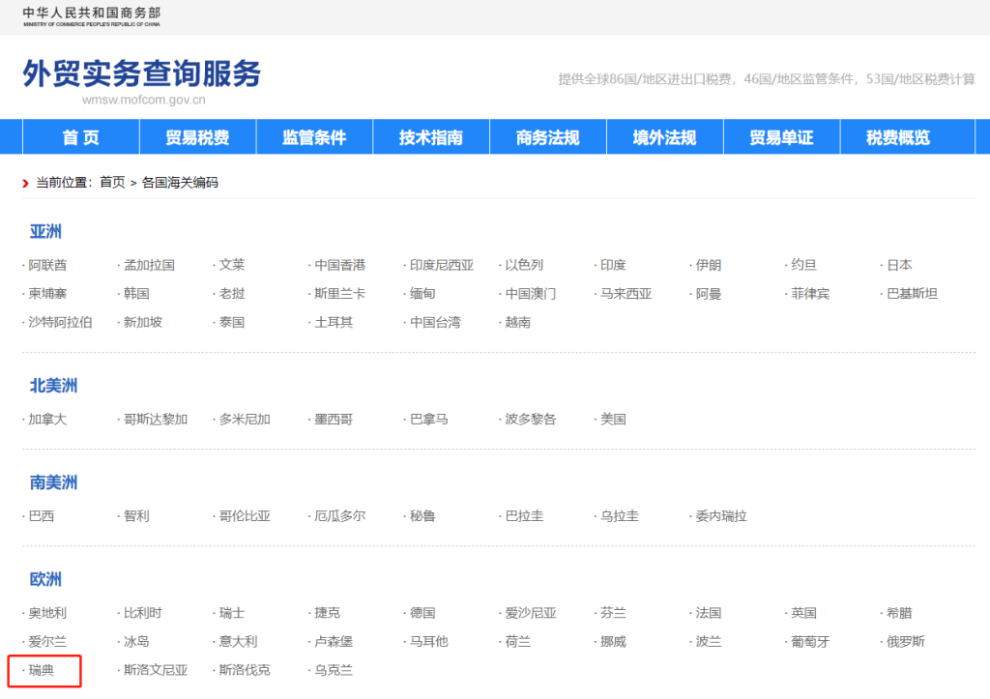Open the 中国香港 link
Image resolution: width=990 pixels, height=699 pixels.
point(339,265)
